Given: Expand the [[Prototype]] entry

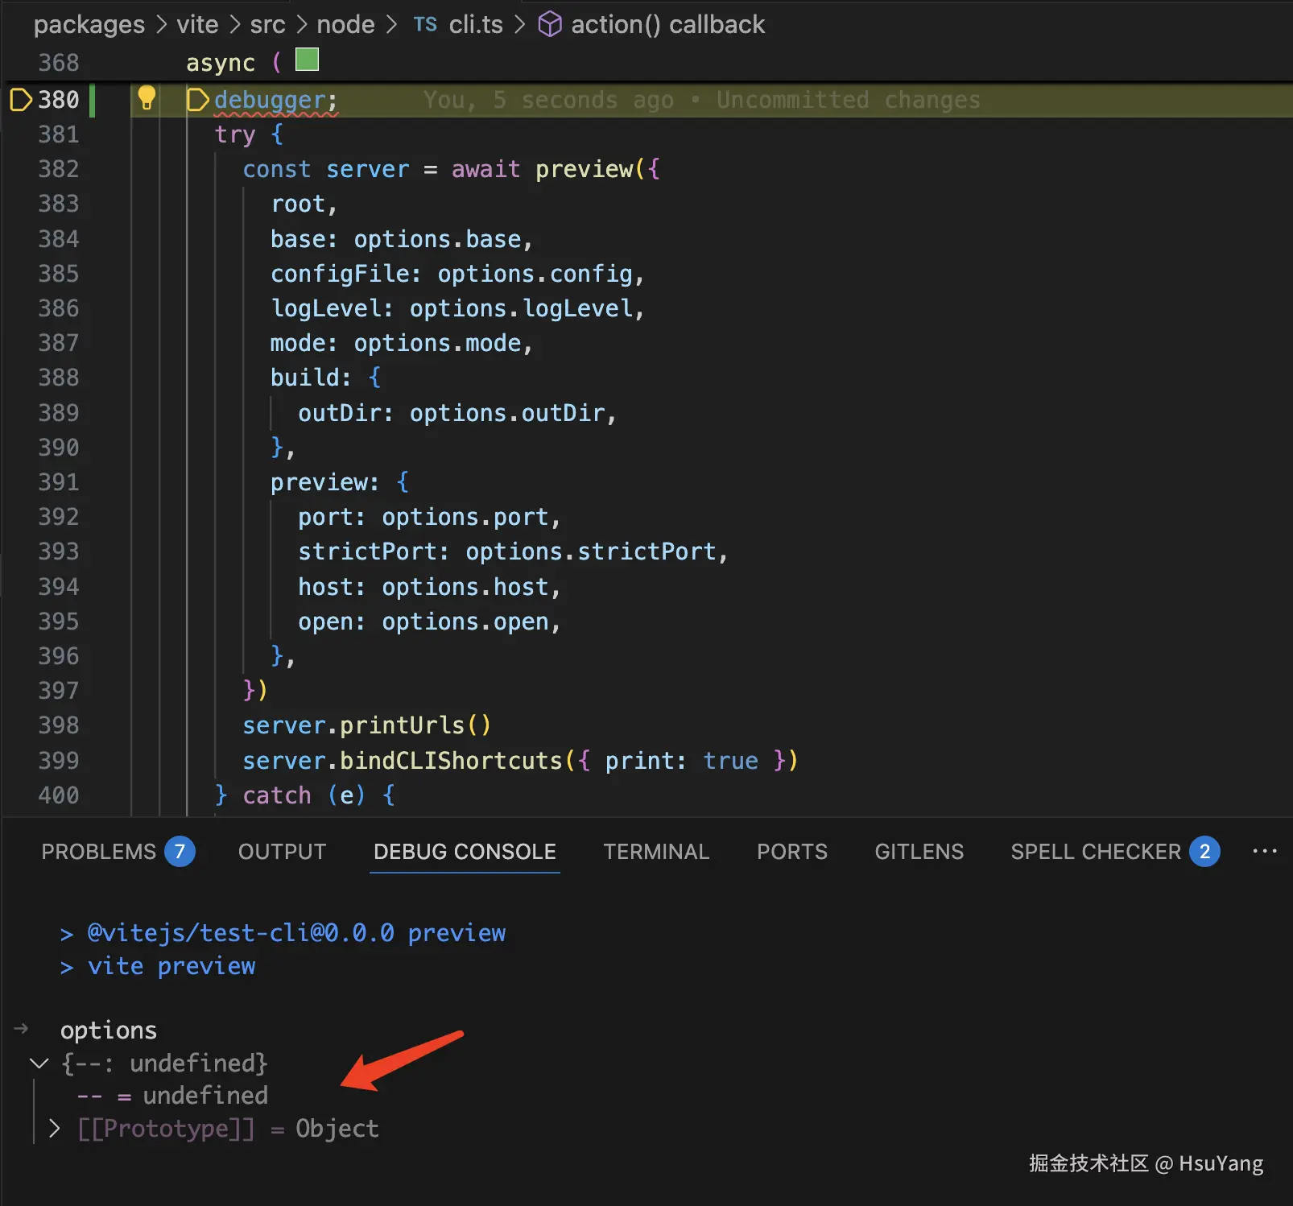Looking at the screenshot, I should 54,1129.
